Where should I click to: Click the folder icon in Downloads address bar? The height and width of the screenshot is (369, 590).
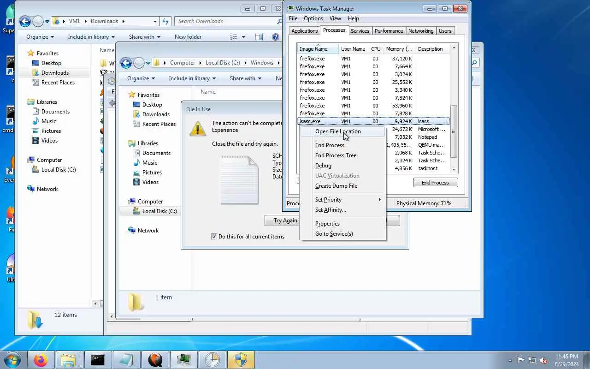coord(56,21)
